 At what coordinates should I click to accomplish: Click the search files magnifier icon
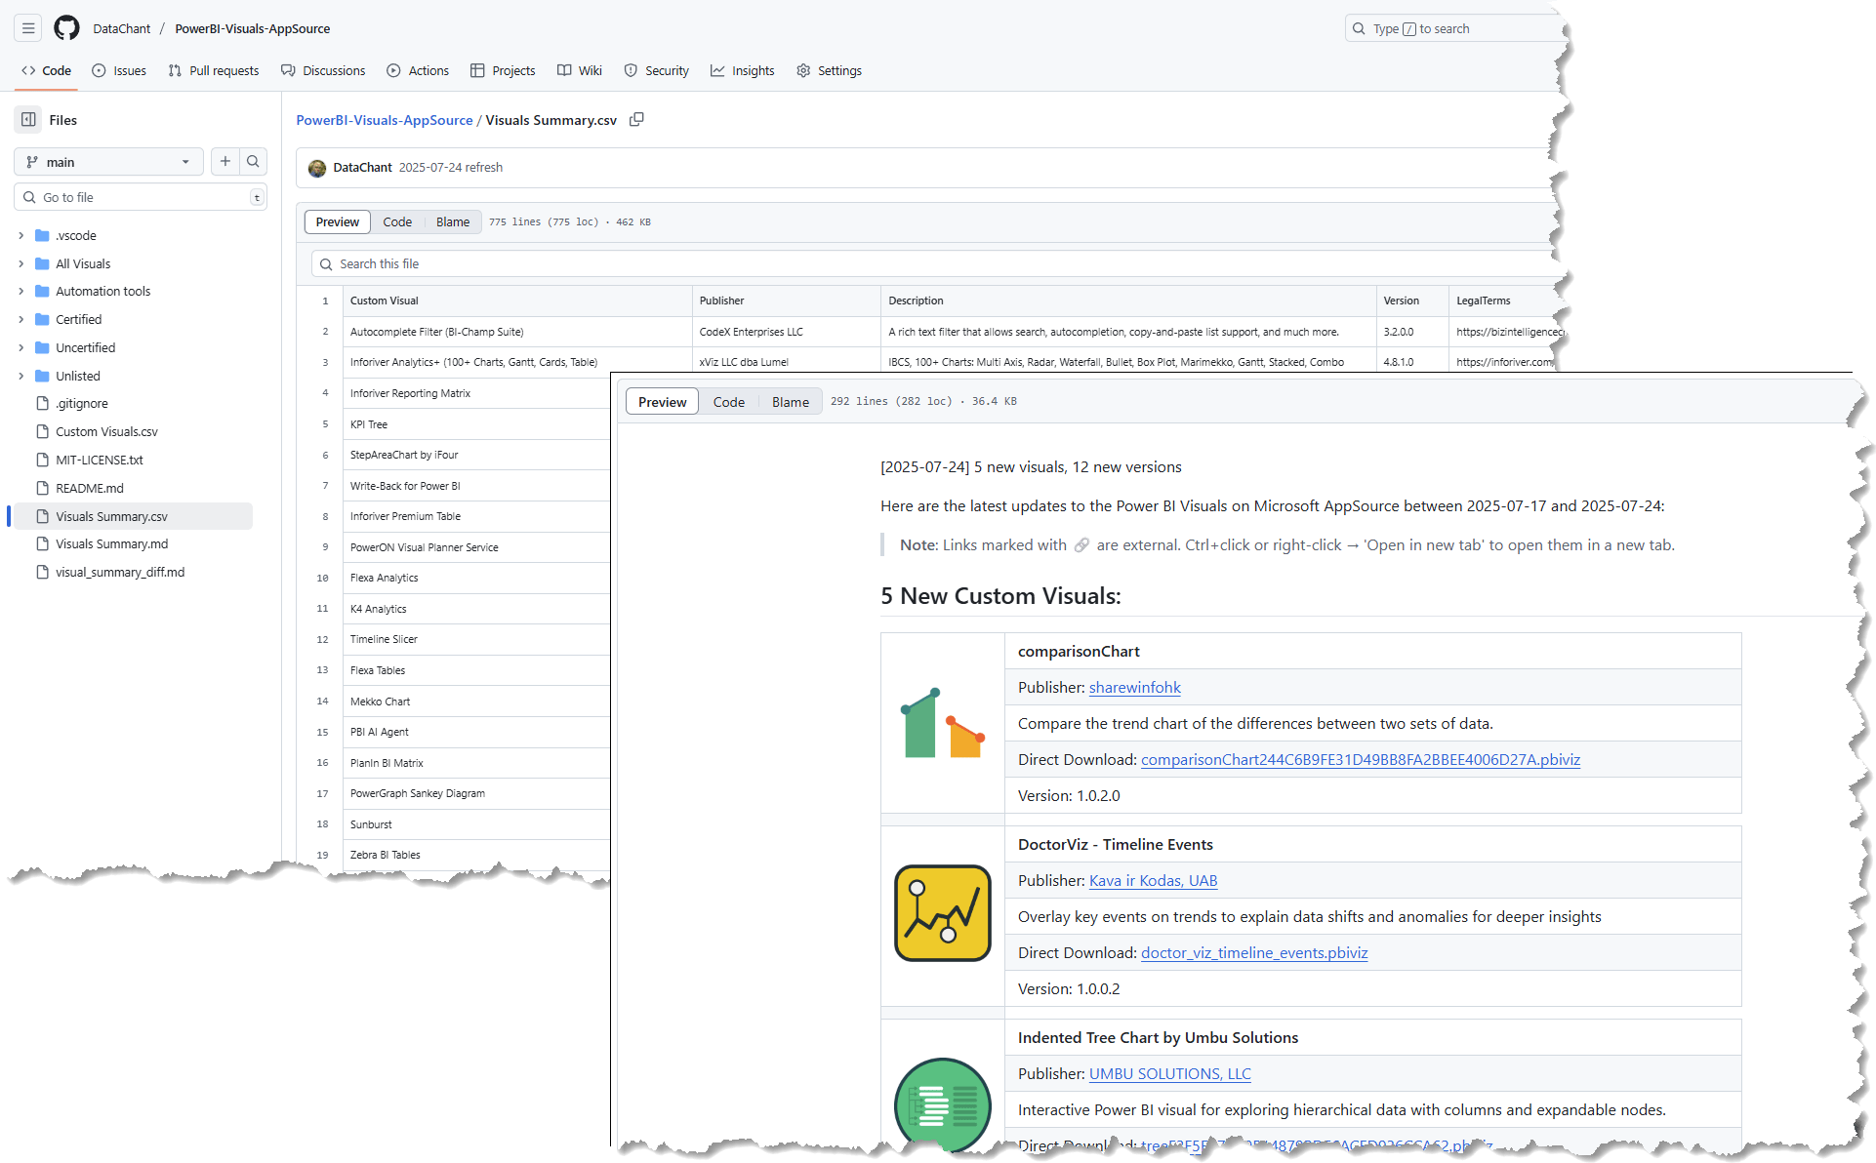tap(253, 162)
